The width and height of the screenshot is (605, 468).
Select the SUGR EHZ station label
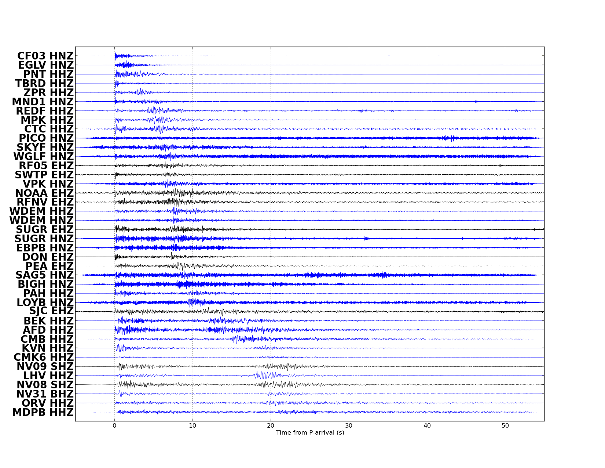45,230
